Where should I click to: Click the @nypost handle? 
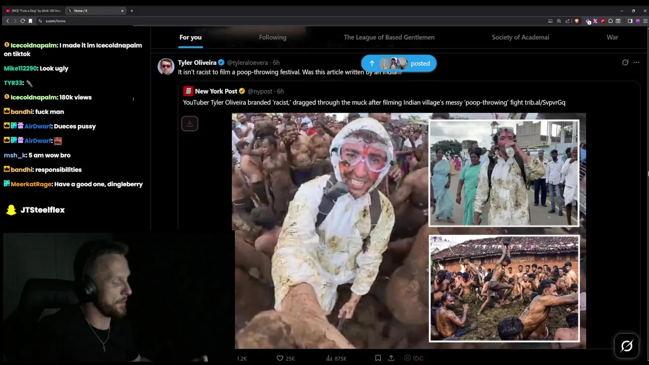tap(260, 91)
